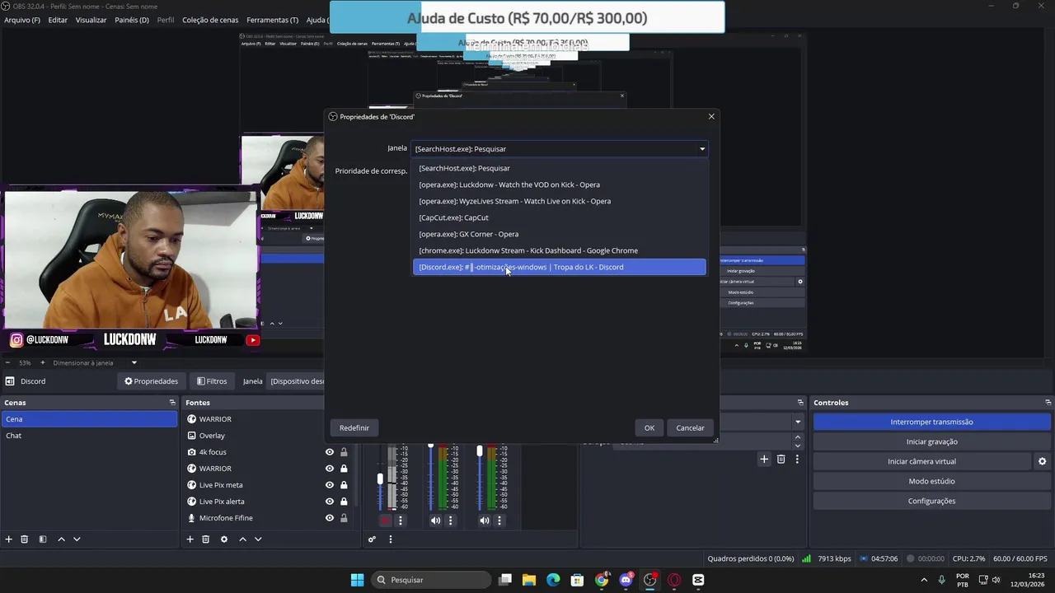Toggle visibility of 4k focus source
1055x593 pixels.
(x=330, y=452)
